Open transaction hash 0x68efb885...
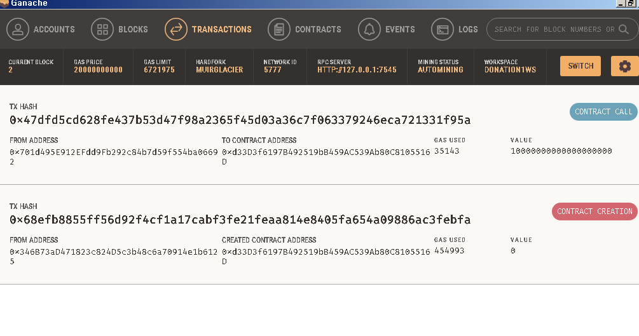The height and width of the screenshot is (336, 639). (240, 220)
